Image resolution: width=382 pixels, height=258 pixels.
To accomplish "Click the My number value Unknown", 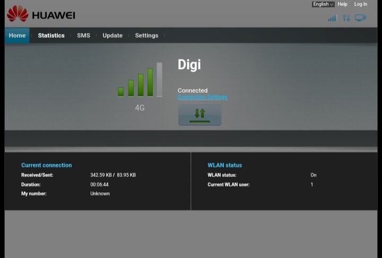I will pyautogui.click(x=100, y=193).
